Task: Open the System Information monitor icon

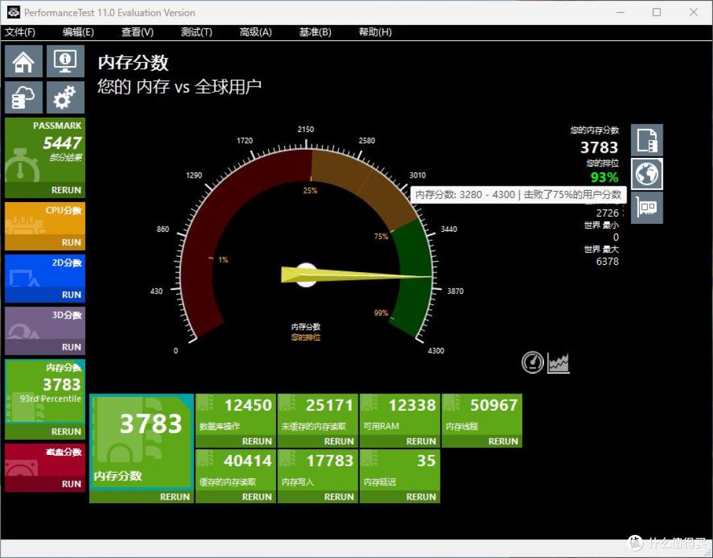Action: point(65,61)
